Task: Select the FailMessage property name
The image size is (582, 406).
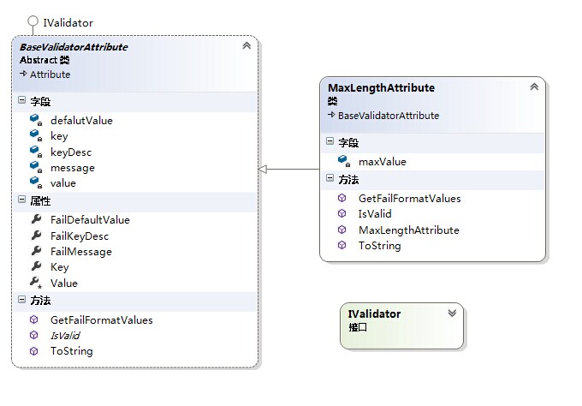Action: click(81, 252)
